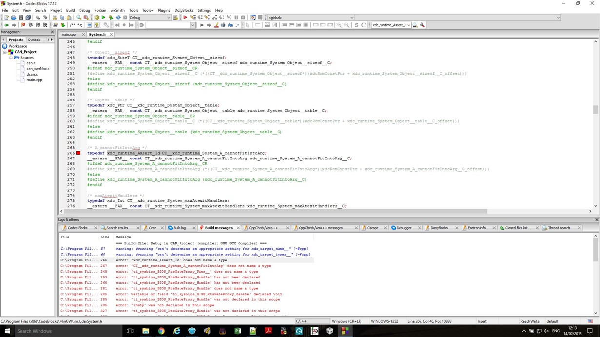Click the Workspace root node

[x=18, y=46]
